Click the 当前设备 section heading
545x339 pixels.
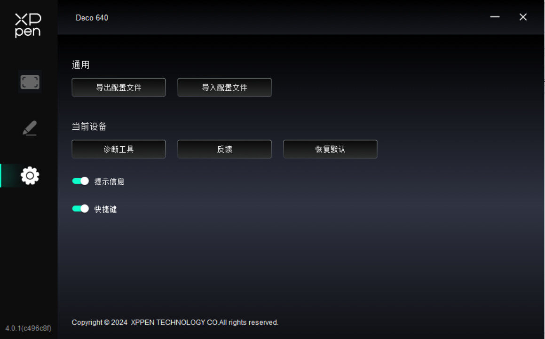click(x=89, y=126)
